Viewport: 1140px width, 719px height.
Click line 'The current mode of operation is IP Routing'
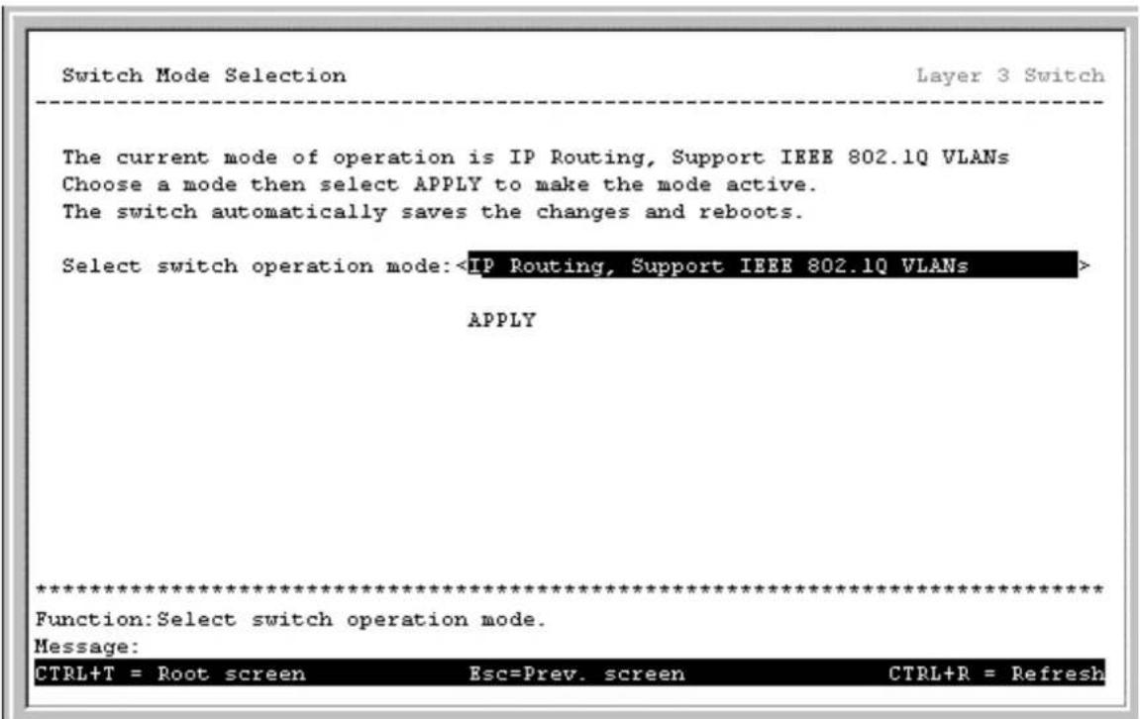tap(536, 157)
